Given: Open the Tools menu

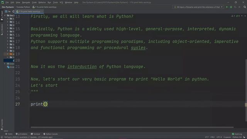Looking at the screenshot, I should [55, 2].
